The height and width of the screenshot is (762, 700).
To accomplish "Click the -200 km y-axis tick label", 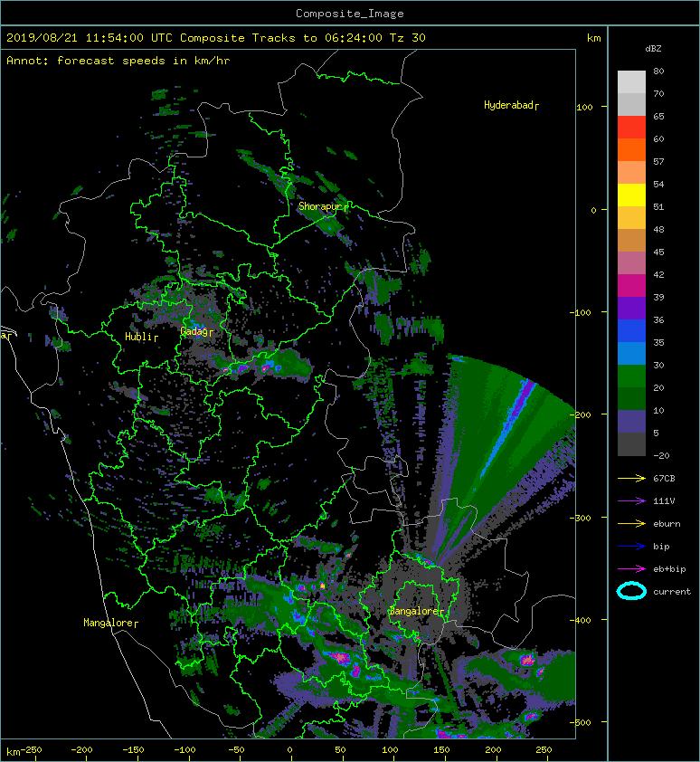I will point(581,415).
